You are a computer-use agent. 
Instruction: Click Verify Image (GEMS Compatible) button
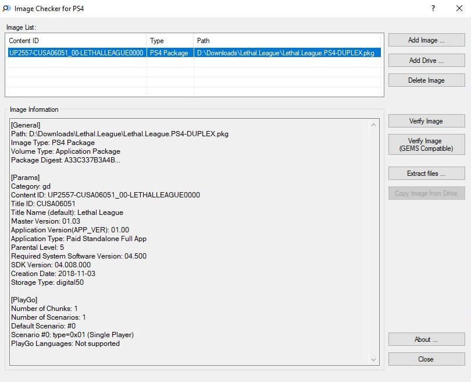pyautogui.click(x=427, y=144)
